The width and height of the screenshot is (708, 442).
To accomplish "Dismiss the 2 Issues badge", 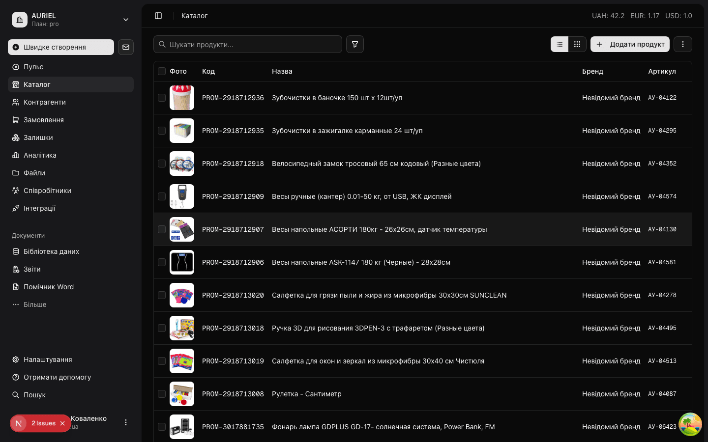I will tap(62, 423).
